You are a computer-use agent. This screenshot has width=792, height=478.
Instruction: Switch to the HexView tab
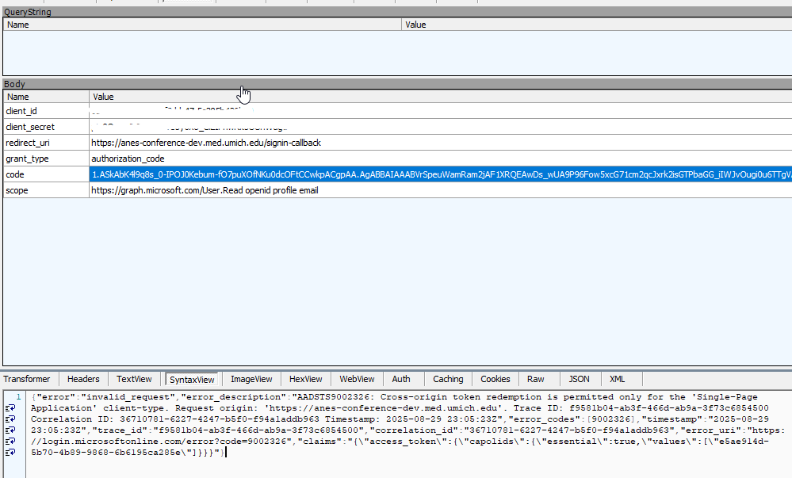[305, 379]
